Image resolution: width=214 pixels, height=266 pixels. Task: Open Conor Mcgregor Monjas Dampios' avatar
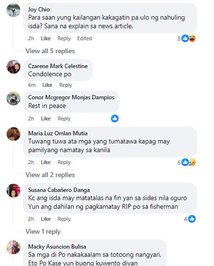click(13, 98)
